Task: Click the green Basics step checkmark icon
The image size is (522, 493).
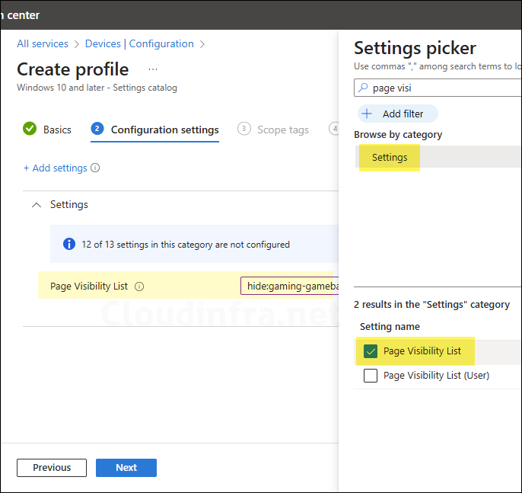Action: pos(30,129)
